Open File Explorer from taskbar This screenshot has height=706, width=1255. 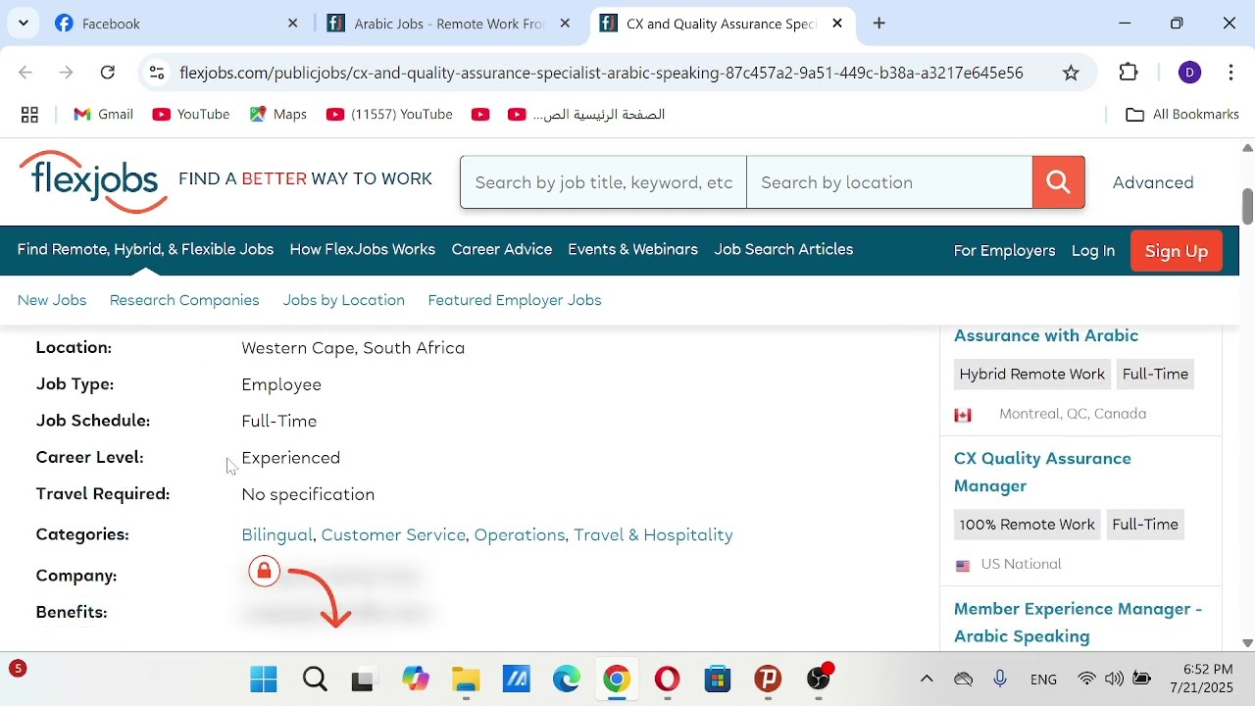pyautogui.click(x=466, y=679)
